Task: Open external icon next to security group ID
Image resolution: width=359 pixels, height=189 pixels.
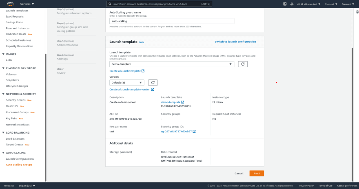Action: pyautogui.click(x=194, y=132)
